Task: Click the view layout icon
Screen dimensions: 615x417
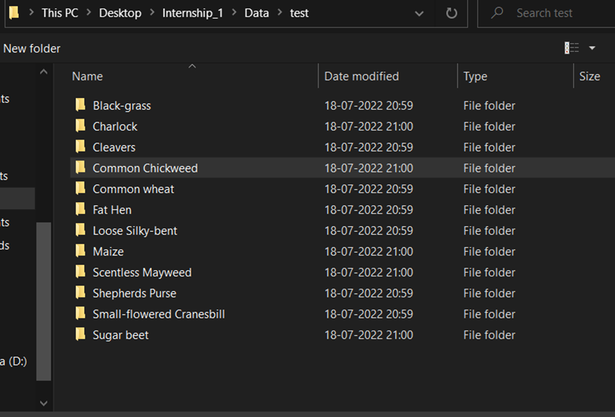Action: pyautogui.click(x=572, y=48)
